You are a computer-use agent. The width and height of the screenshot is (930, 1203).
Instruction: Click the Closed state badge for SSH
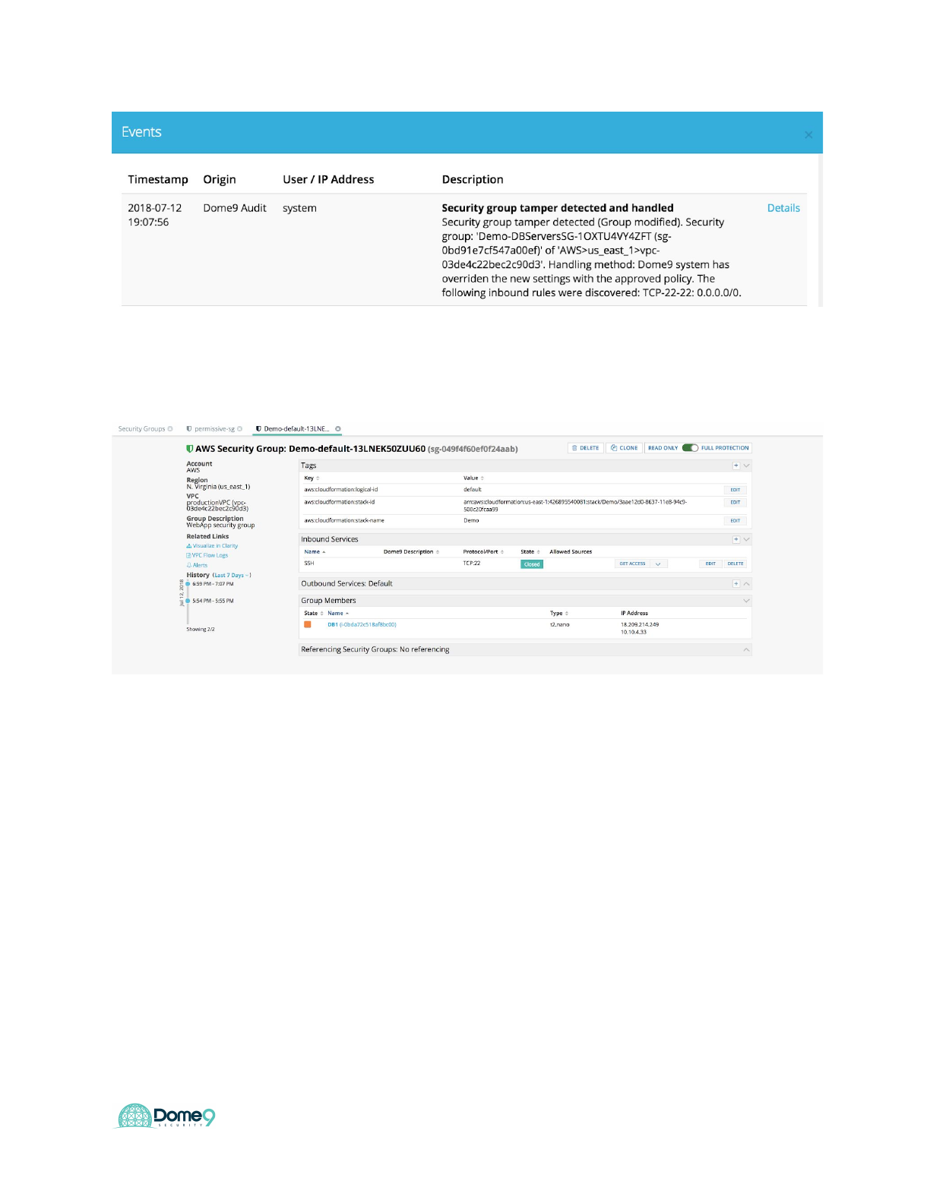point(532,564)
